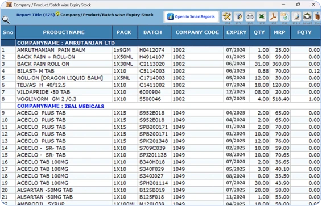The height and width of the screenshot is (206, 322).
Task: Export report to Excel icon
Action: pyautogui.click(x=262, y=16)
